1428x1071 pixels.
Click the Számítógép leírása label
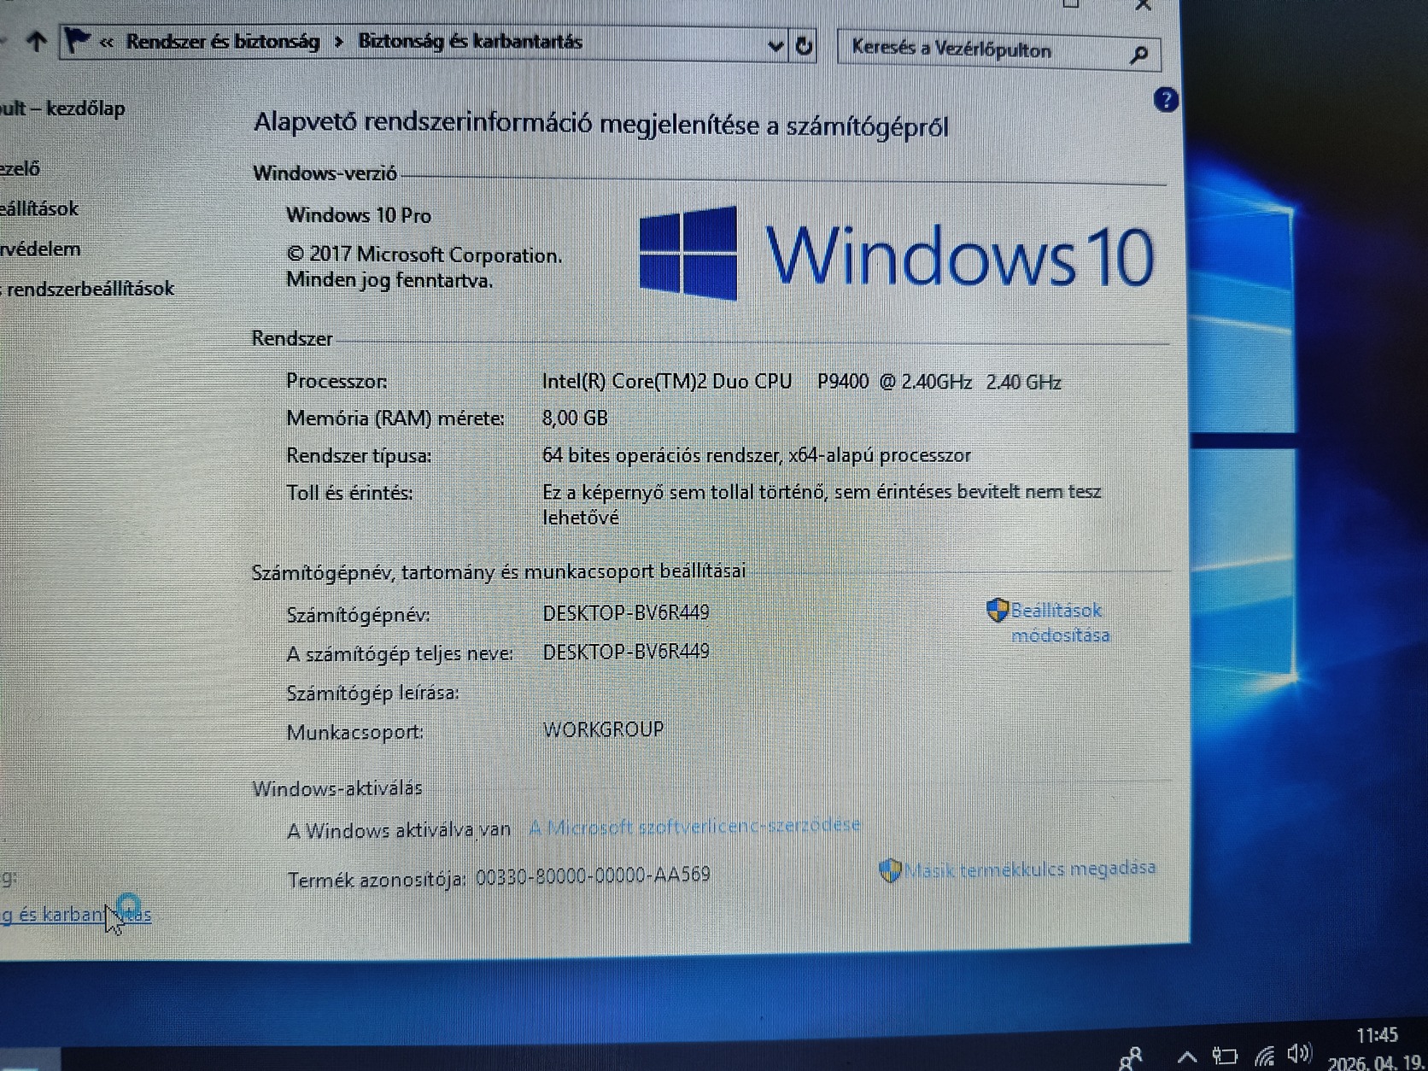click(373, 693)
